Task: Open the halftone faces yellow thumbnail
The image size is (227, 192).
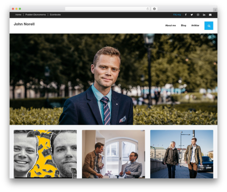Action: (45, 154)
